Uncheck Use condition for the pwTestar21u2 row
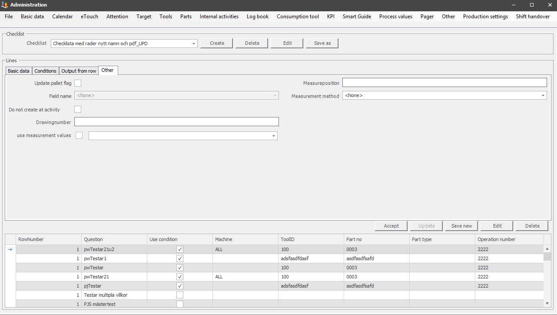 pyautogui.click(x=180, y=249)
